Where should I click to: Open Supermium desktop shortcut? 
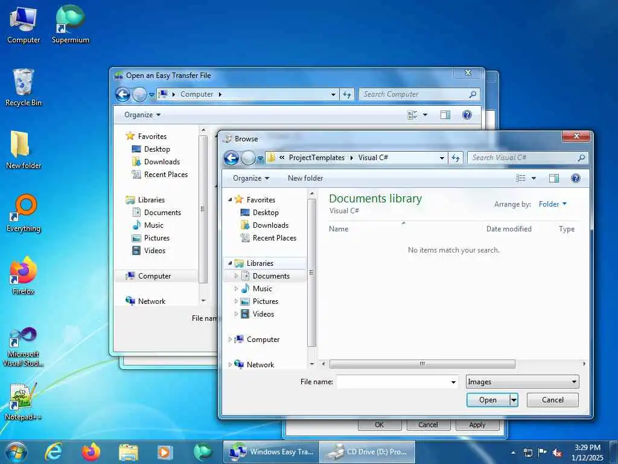[70, 24]
